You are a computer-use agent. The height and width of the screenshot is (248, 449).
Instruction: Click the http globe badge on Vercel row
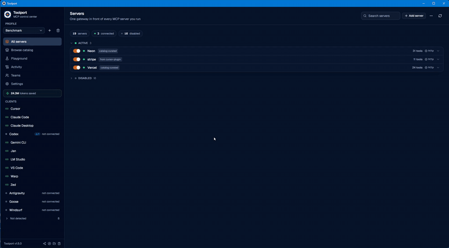tap(429, 68)
